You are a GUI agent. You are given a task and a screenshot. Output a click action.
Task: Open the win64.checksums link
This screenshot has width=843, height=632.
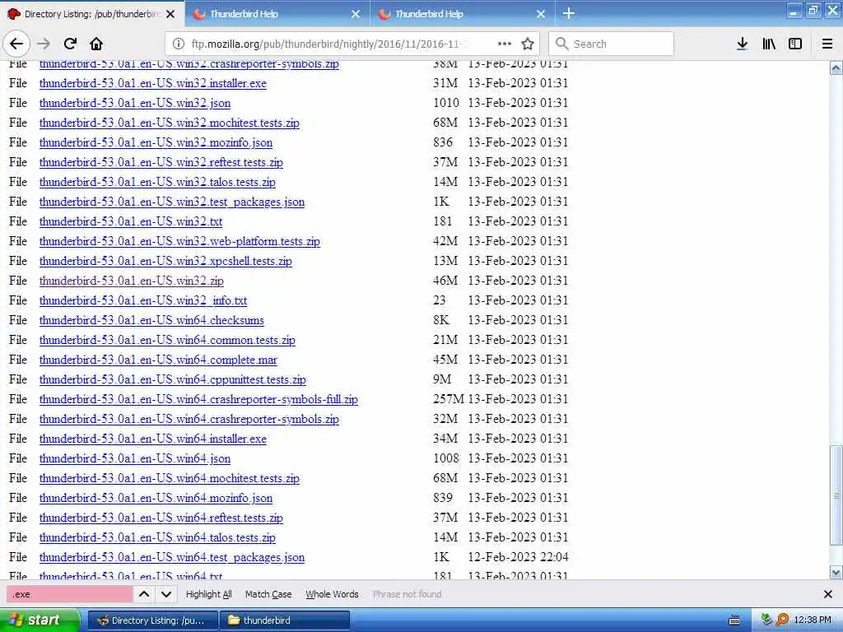click(x=151, y=320)
